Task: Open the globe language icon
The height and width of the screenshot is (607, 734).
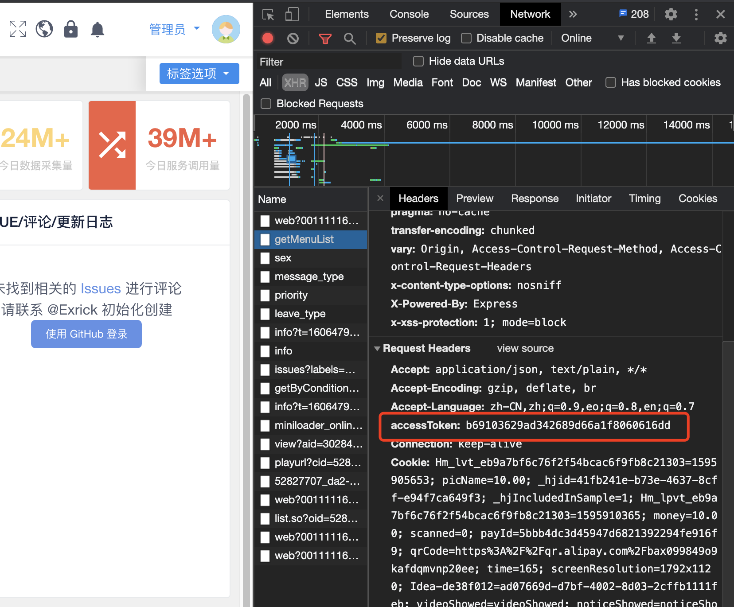Action: point(44,29)
